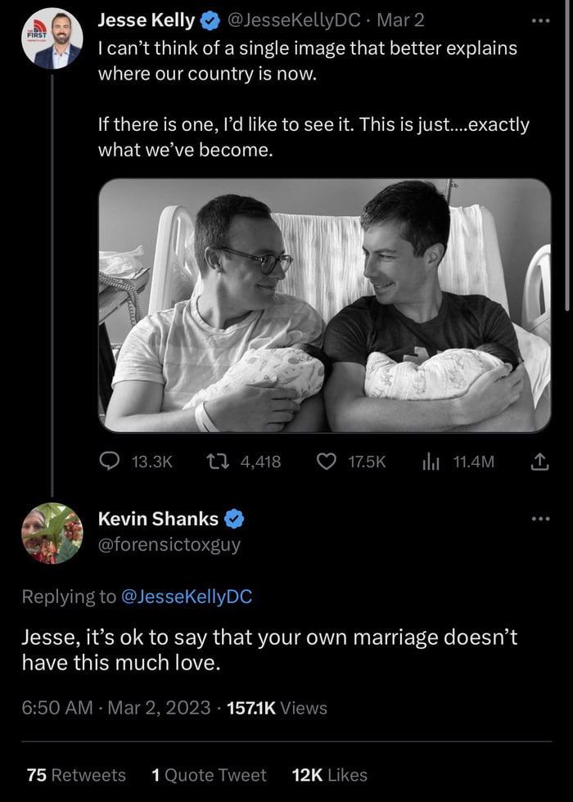Screen dimensions: 573x802
Task: Open the 1 Quote Tweet
Action: coord(210,775)
